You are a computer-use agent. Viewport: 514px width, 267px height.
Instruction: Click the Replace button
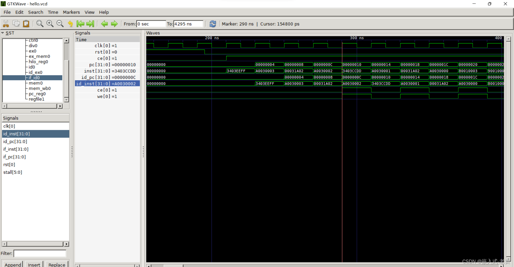(x=56, y=264)
